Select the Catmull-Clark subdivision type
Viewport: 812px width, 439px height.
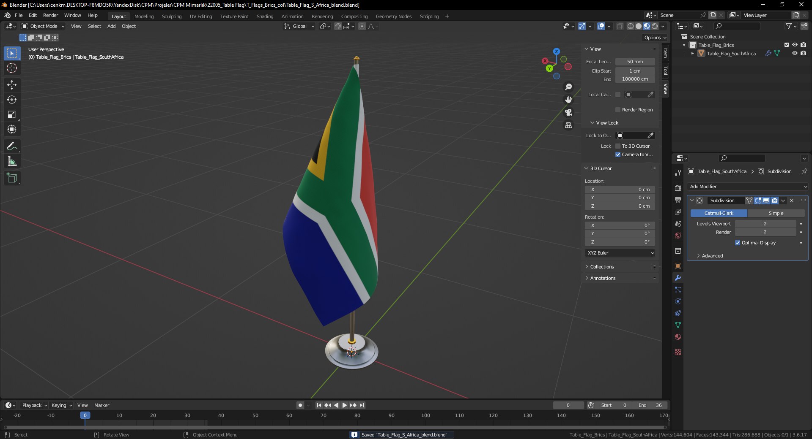(719, 213)
